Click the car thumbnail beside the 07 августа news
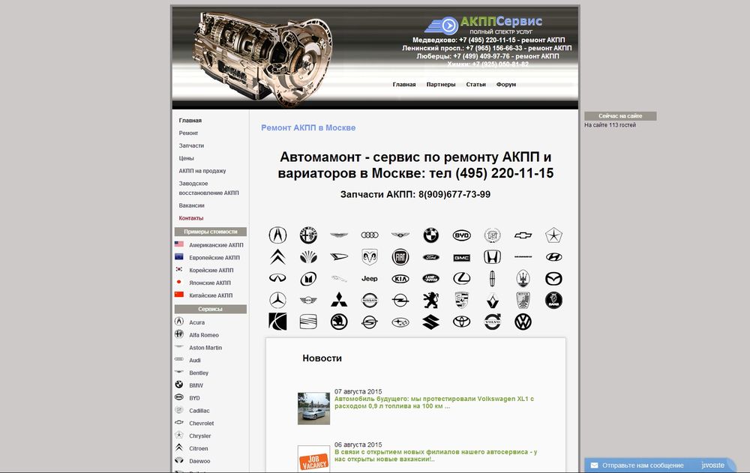 coord(313,409)
